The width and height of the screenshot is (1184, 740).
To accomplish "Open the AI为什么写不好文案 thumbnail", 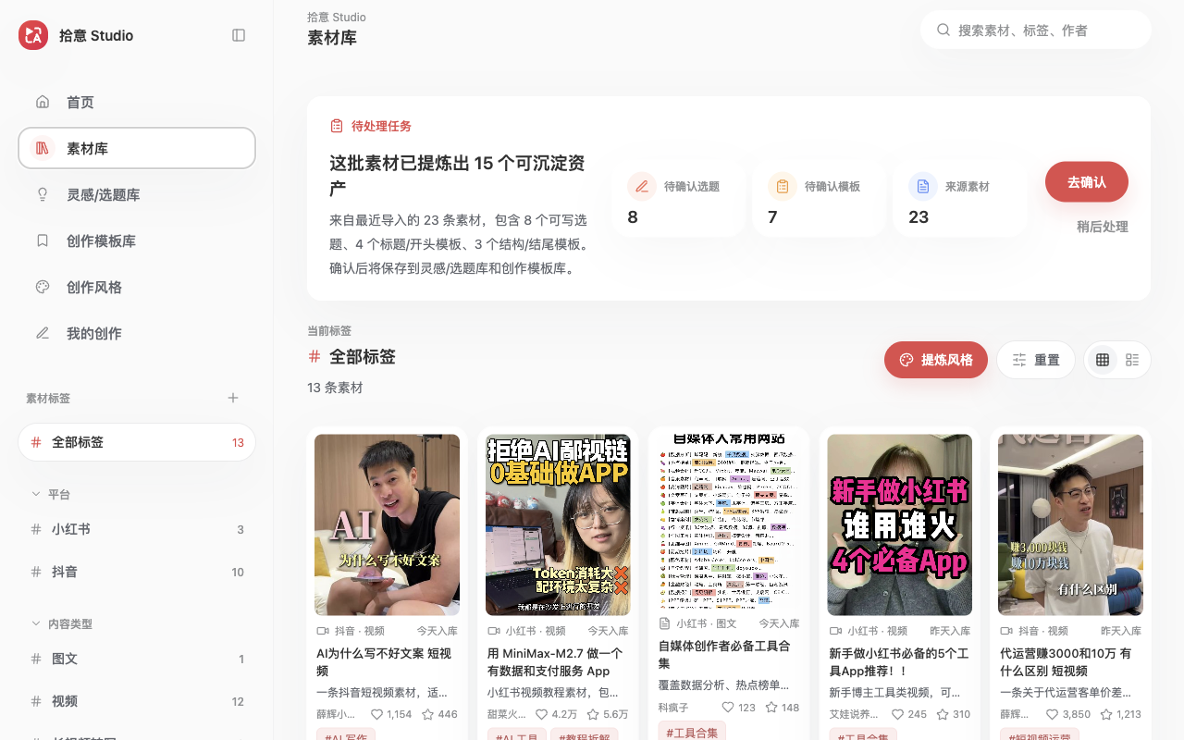I will coord(387,524).
